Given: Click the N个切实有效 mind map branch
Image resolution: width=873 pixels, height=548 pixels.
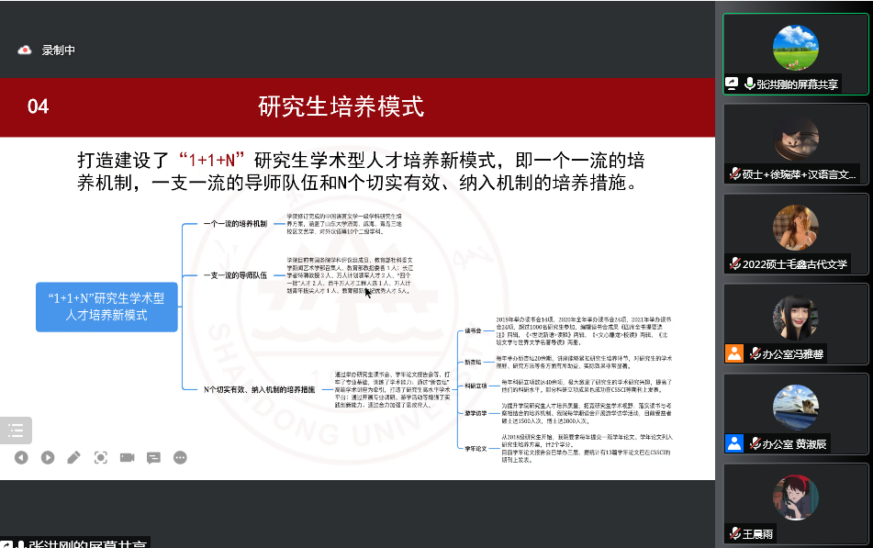Looking at the screenshot, I should click(x=259, y=389).
